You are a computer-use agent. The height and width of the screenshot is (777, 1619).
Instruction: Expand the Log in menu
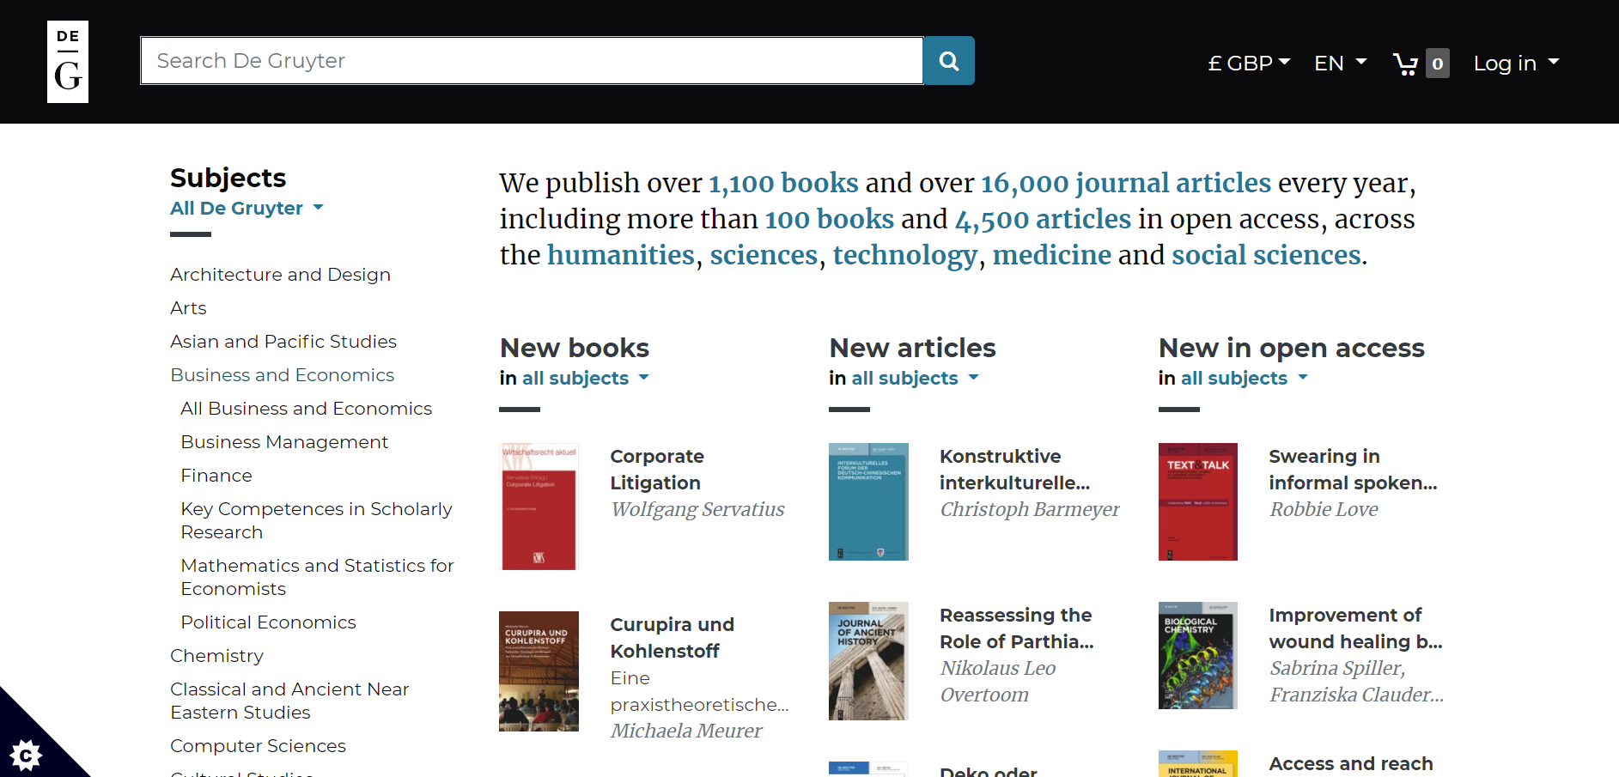click(1516, 63)
